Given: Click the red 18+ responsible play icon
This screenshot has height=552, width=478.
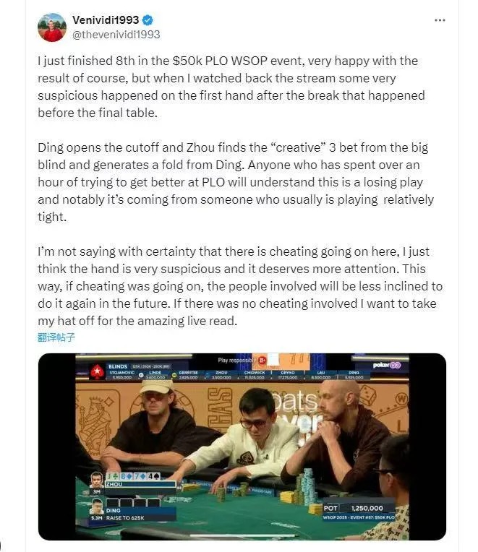Looking at the screenshot, I should click(262, 360).
